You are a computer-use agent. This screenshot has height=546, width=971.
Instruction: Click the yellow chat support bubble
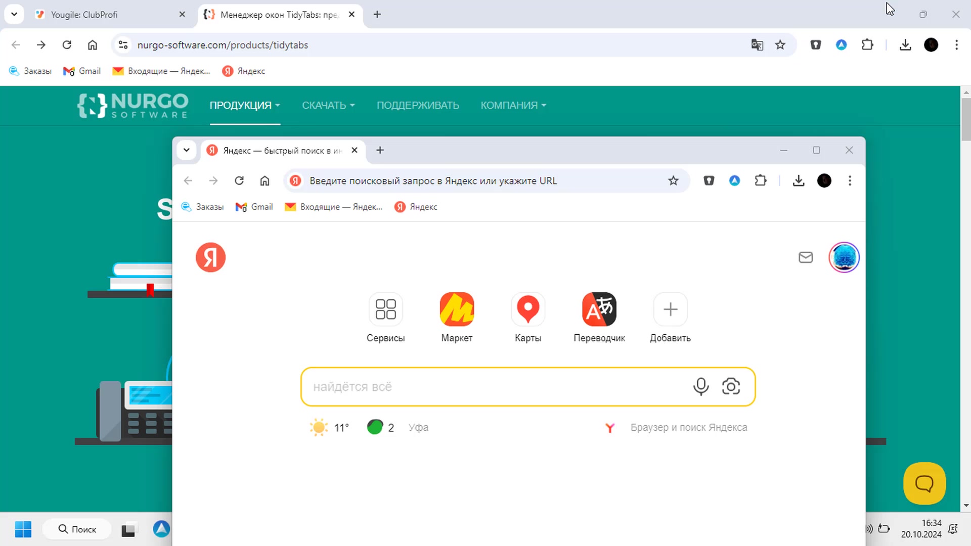(x=924, y=483)
